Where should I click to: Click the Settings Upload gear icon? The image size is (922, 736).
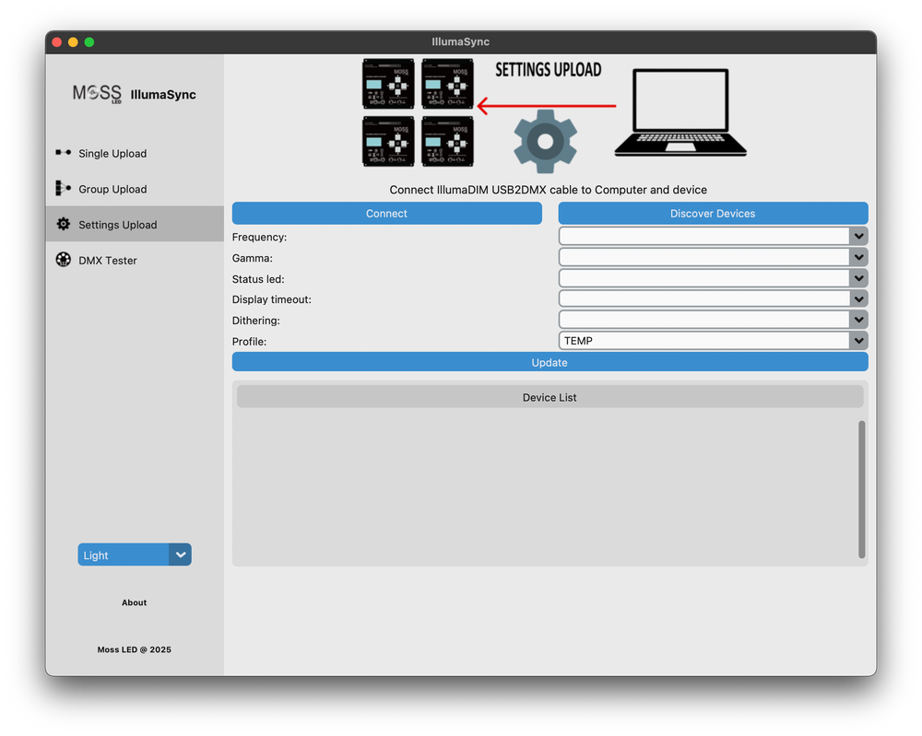point(63,224)
